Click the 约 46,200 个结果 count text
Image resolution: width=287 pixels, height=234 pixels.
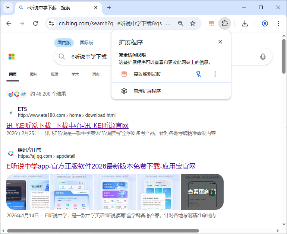click(48, 94)
